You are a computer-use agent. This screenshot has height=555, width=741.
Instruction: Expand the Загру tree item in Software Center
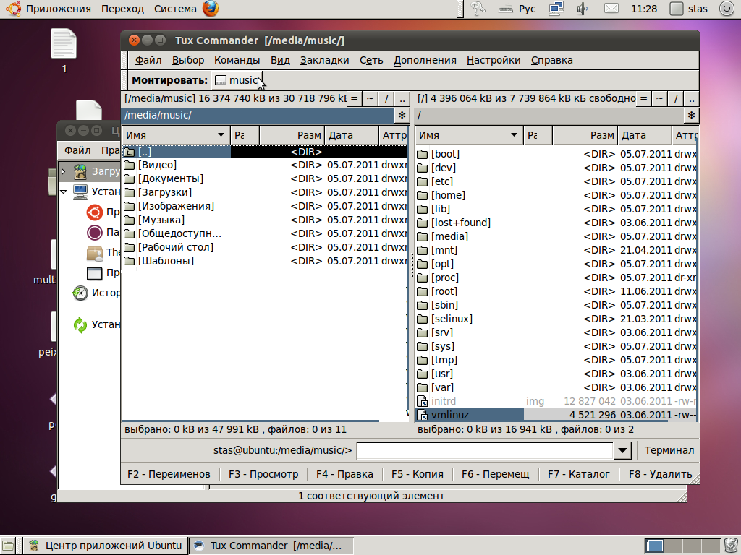click(x=64, y=171)
